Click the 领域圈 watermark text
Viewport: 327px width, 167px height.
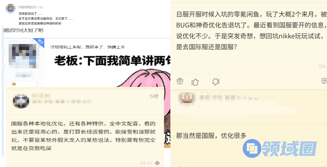click(289, 149)
